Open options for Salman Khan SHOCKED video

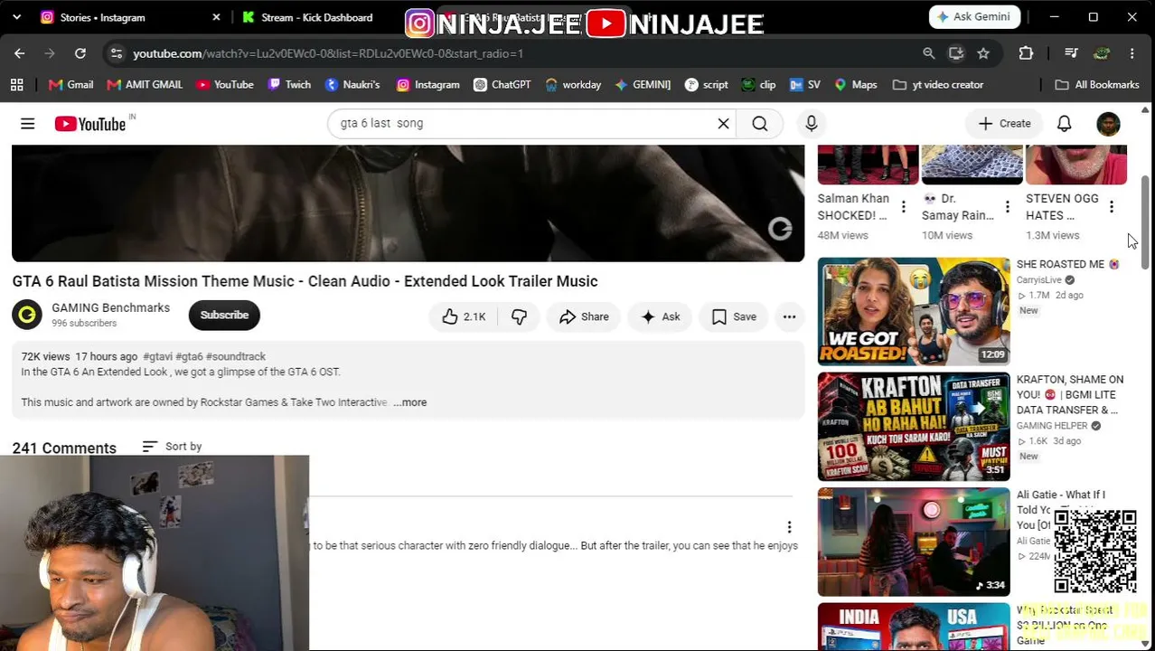(903, 207)
